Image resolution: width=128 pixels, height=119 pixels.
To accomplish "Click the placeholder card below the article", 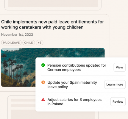I will 21,107.
